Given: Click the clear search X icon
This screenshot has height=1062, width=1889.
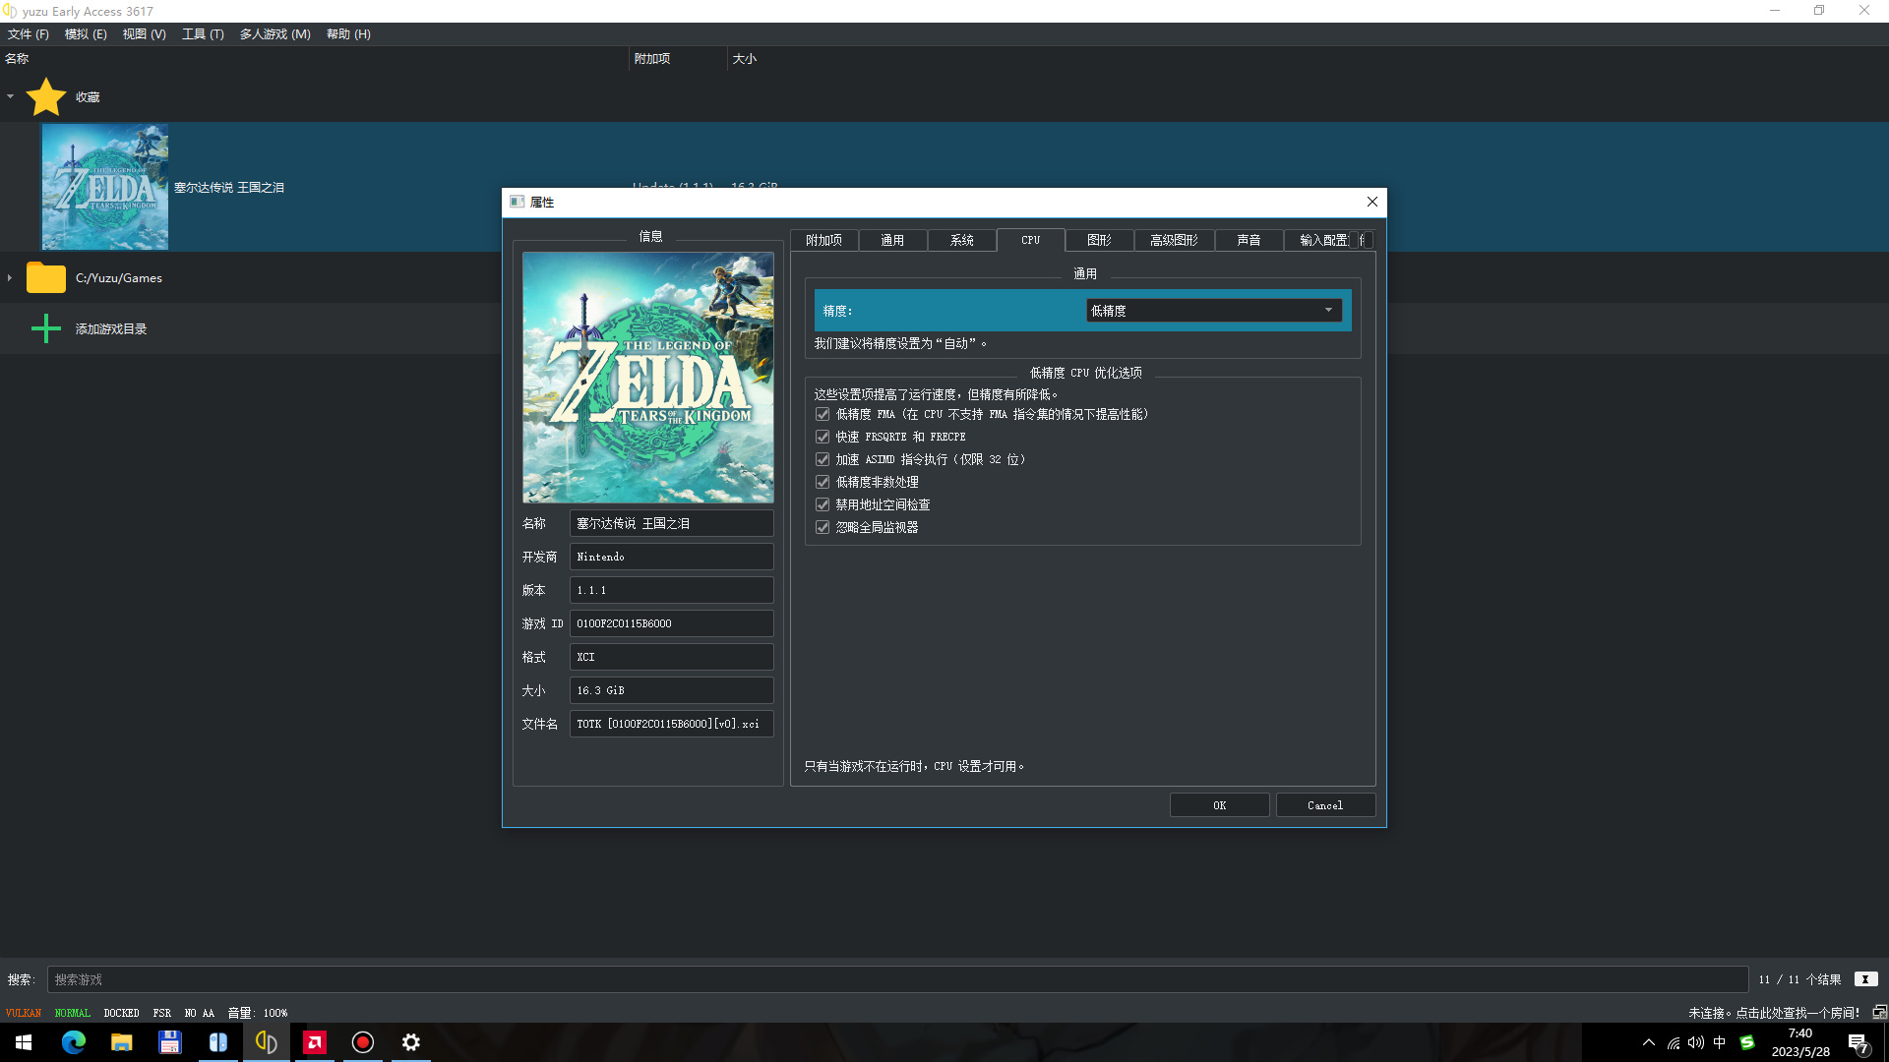Looking at the screenshot, I should click(1865, 979).
